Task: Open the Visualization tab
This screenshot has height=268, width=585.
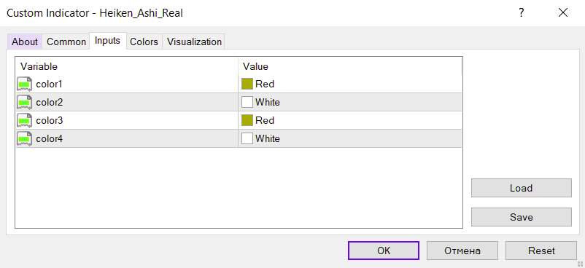Action: pyautogui.click(x=194, y=42)
